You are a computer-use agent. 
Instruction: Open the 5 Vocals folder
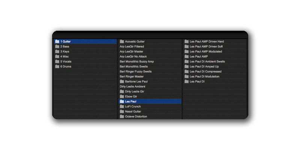[x=66, y=61]
